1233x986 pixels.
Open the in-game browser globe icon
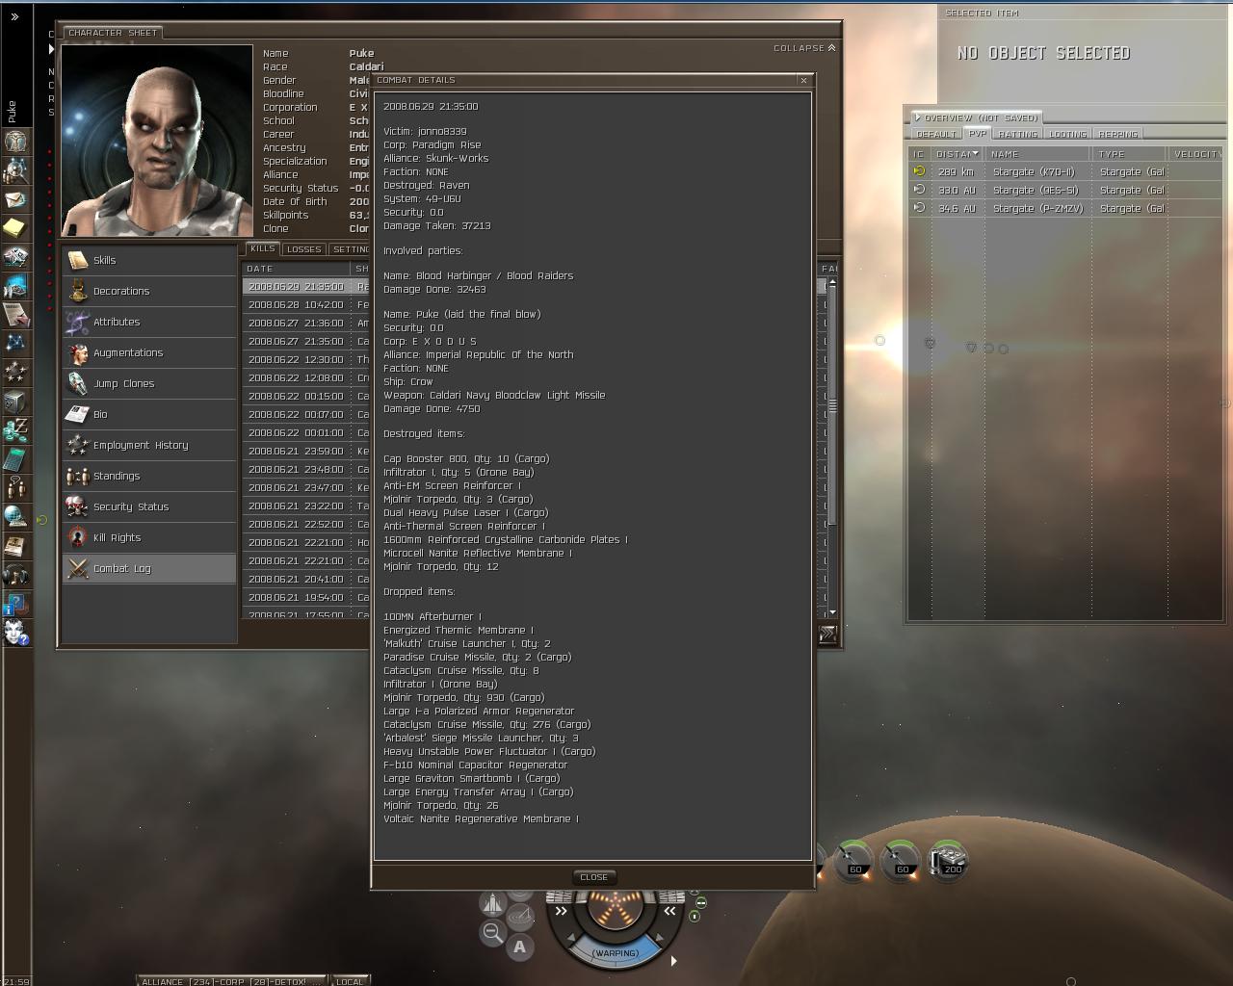(15, 517)
